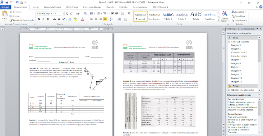
Task: Click the numbered list icon
Action: coord(98,13)
